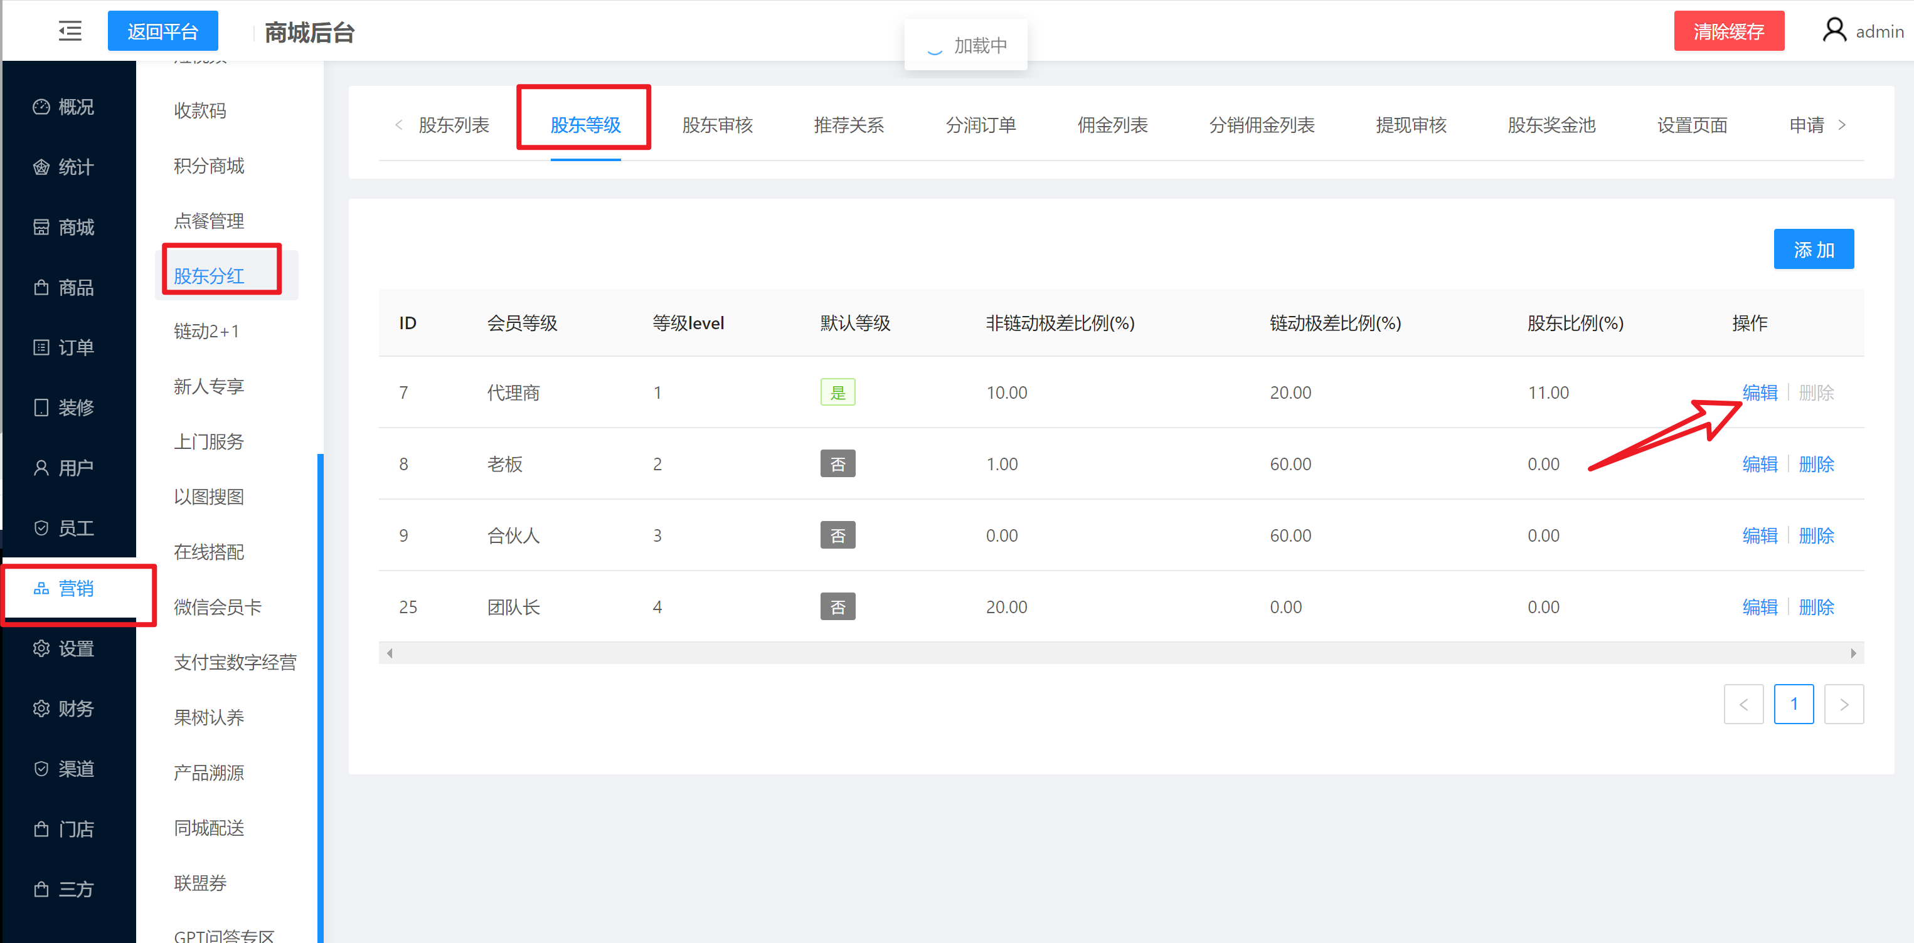Screen dimensions: 1914x943
Task: Open 积分商城 in the submenu
Action: tap(209, 166)
